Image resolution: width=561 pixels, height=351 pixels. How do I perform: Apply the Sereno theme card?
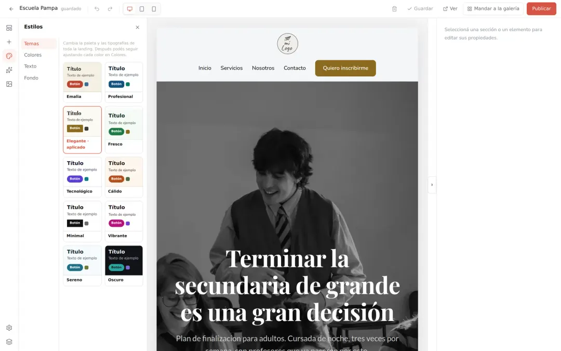coord(82,265)
